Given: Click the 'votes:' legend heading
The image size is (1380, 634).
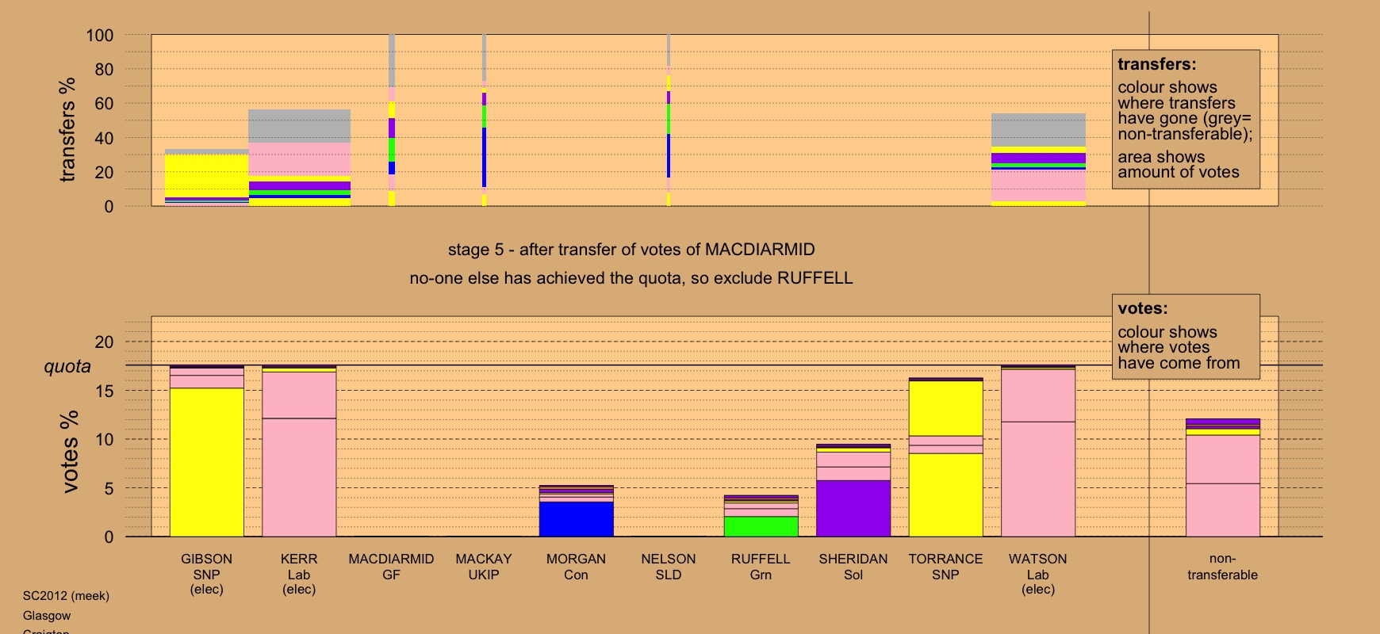Looking at the screenshot, I should click(x=1143, y=308).
